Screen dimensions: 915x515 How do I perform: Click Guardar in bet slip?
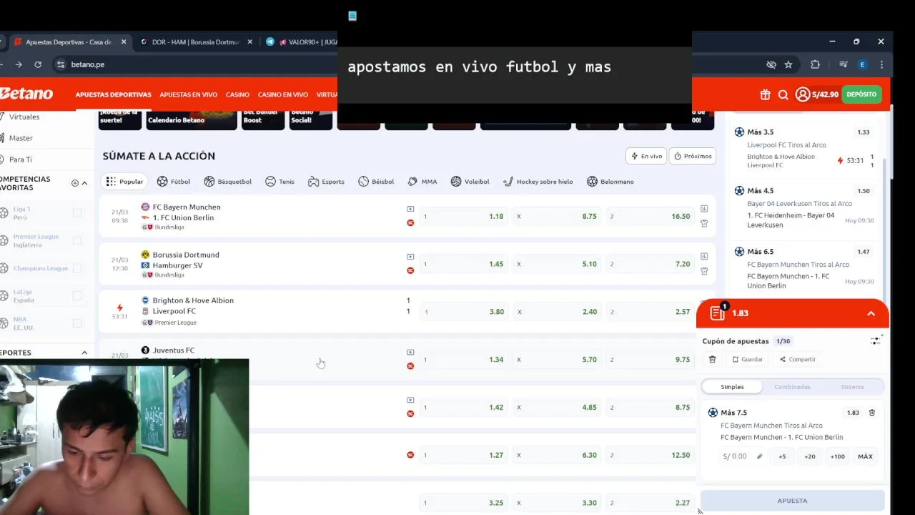click(x=747, y=360)
